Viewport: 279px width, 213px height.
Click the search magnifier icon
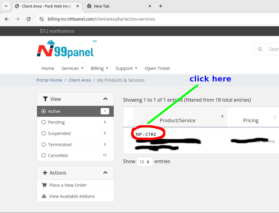[x=260, y=49]
